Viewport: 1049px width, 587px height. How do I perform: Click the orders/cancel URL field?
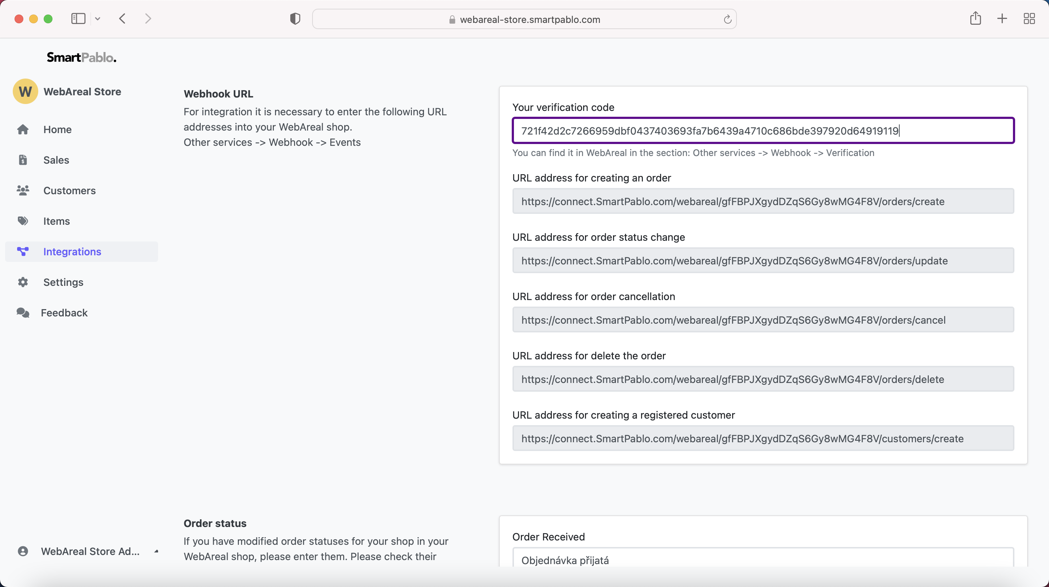[763, 320]
